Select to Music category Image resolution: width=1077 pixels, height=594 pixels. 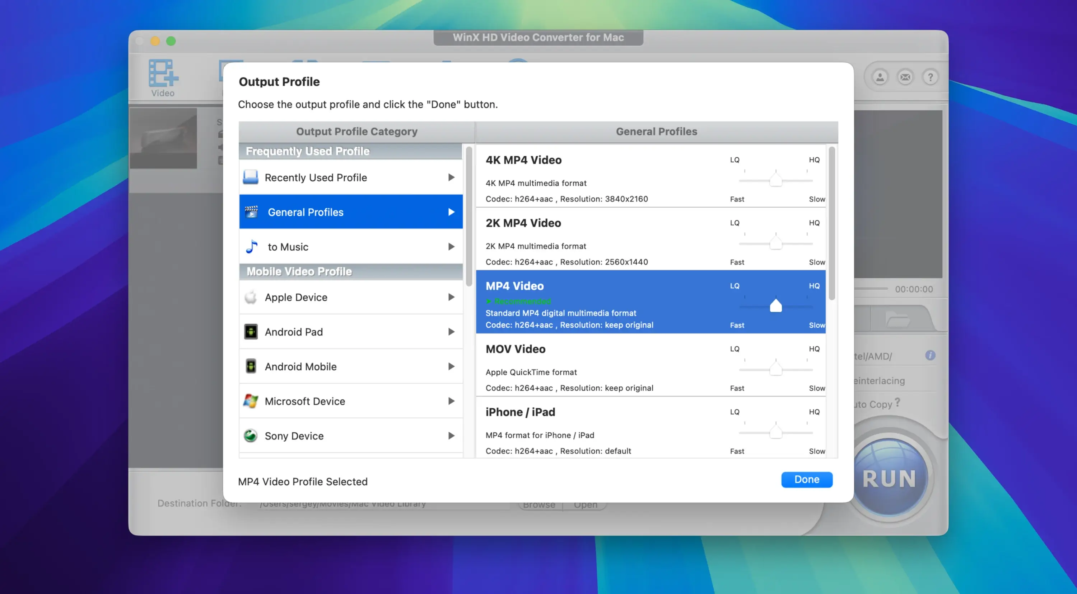click(x=351, y=246)
